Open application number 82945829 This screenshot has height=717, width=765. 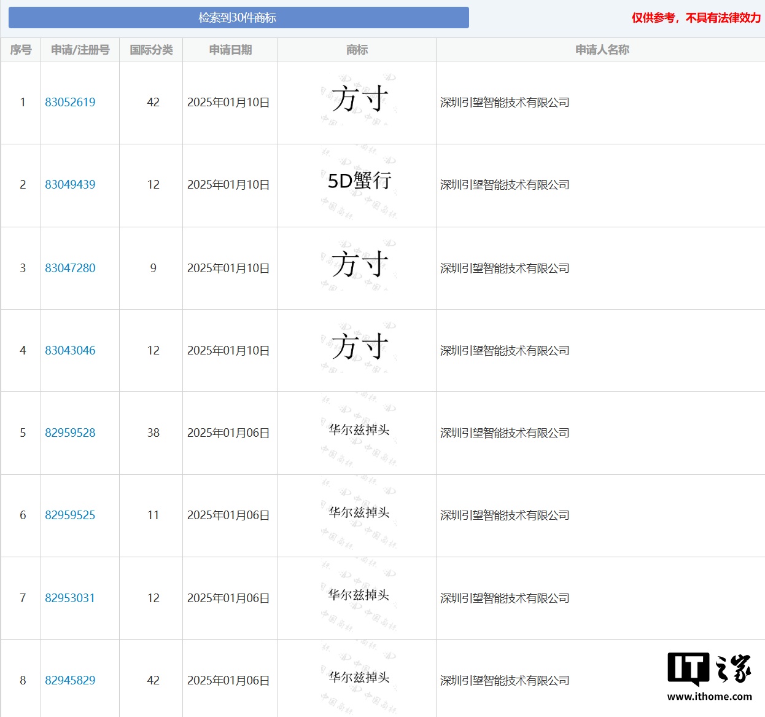(70, 681)
